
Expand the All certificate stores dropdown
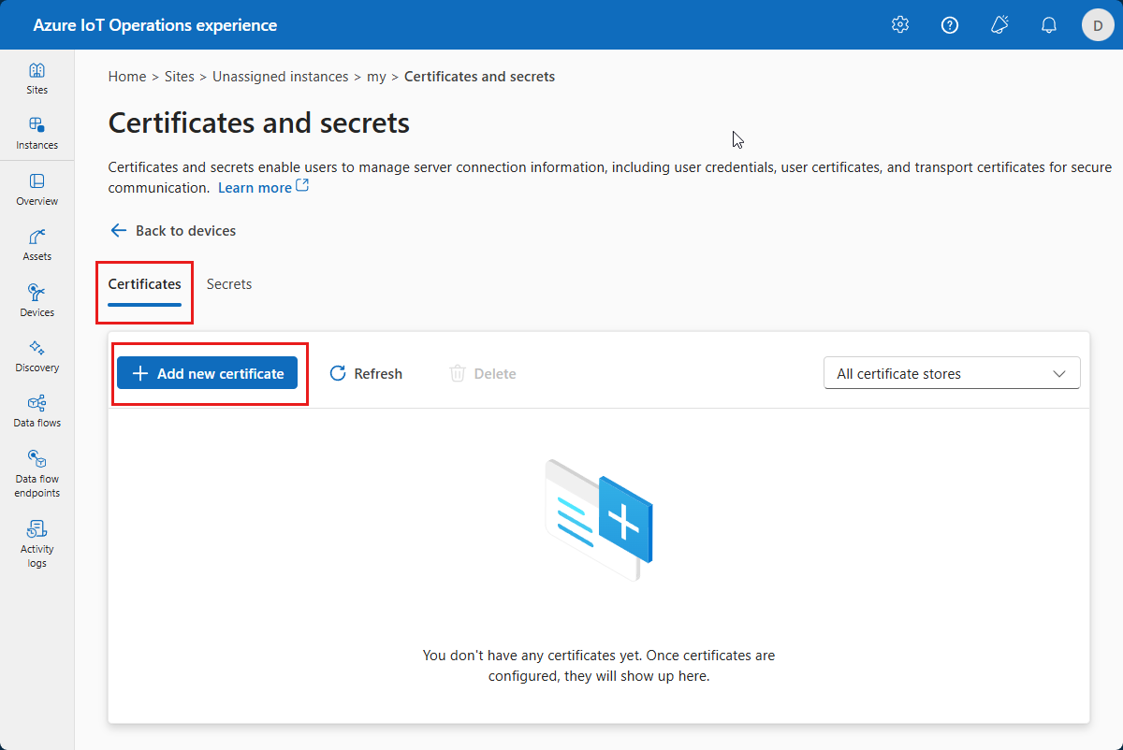(952, 374)
